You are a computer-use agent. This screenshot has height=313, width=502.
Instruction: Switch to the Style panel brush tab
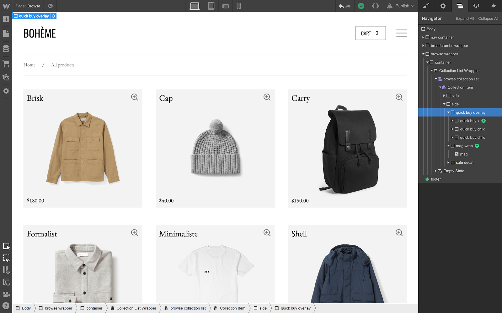coord(426,6)
